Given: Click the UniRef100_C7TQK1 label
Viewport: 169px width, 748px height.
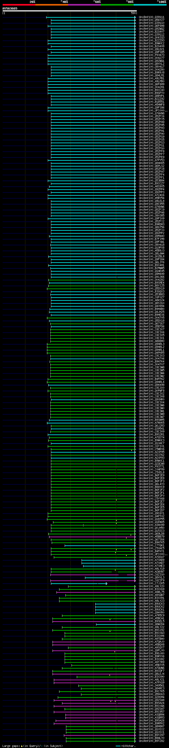Looking at the screenshot, I should pos(151,545).
